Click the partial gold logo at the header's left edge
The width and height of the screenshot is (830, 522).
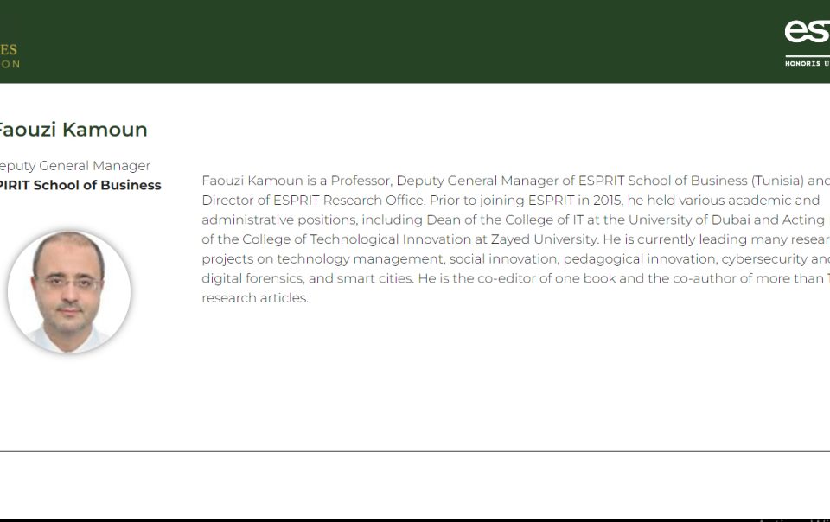pos(10,56)
